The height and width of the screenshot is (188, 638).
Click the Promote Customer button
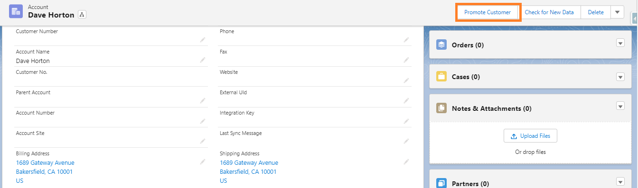coord(488,12)
